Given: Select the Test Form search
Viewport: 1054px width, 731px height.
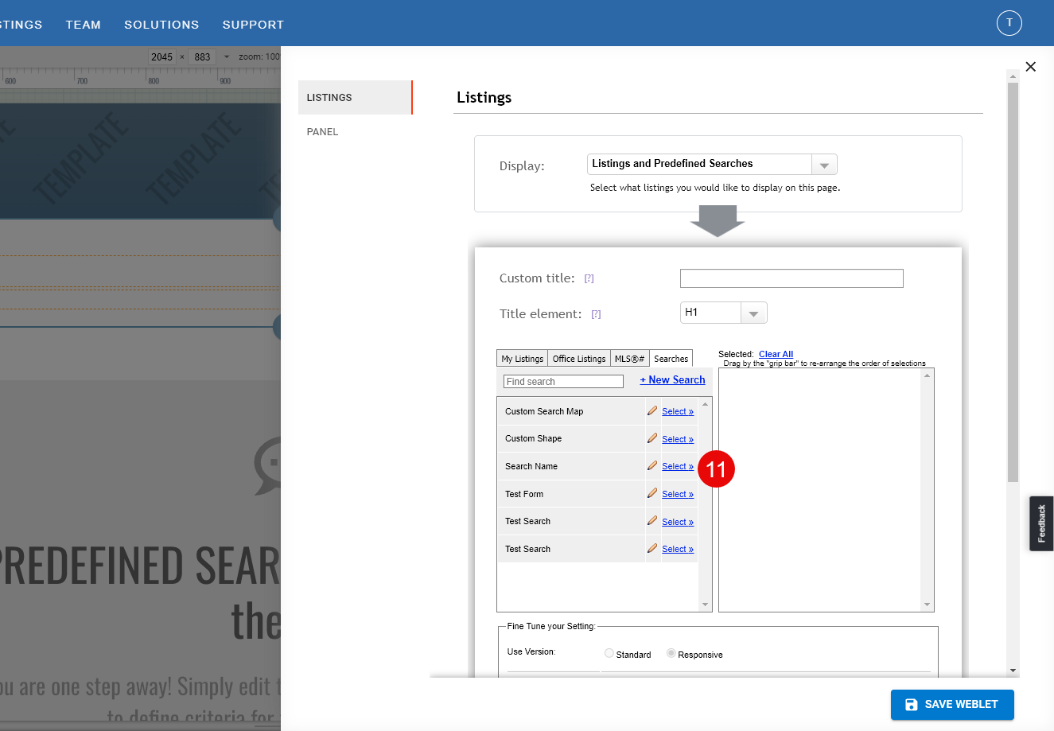Looking at the screenshot, I should (678, 494).
